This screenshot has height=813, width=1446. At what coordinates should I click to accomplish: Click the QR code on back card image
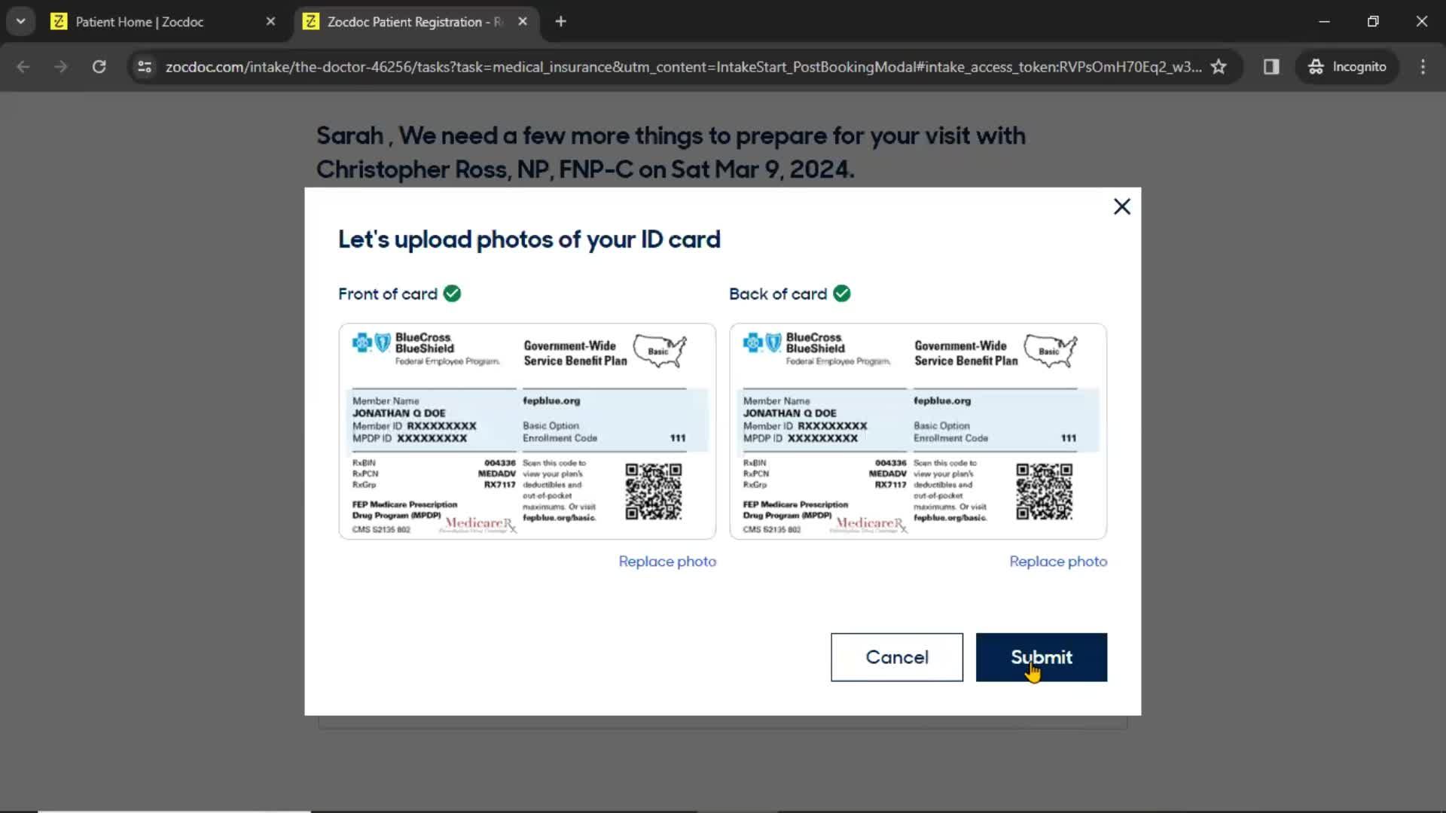click(x=1044, y=492)
